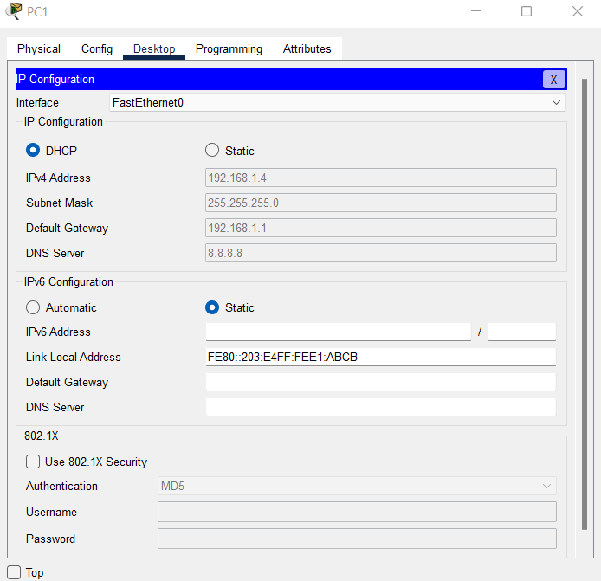Open the Config tab

[x=97, y=49]
